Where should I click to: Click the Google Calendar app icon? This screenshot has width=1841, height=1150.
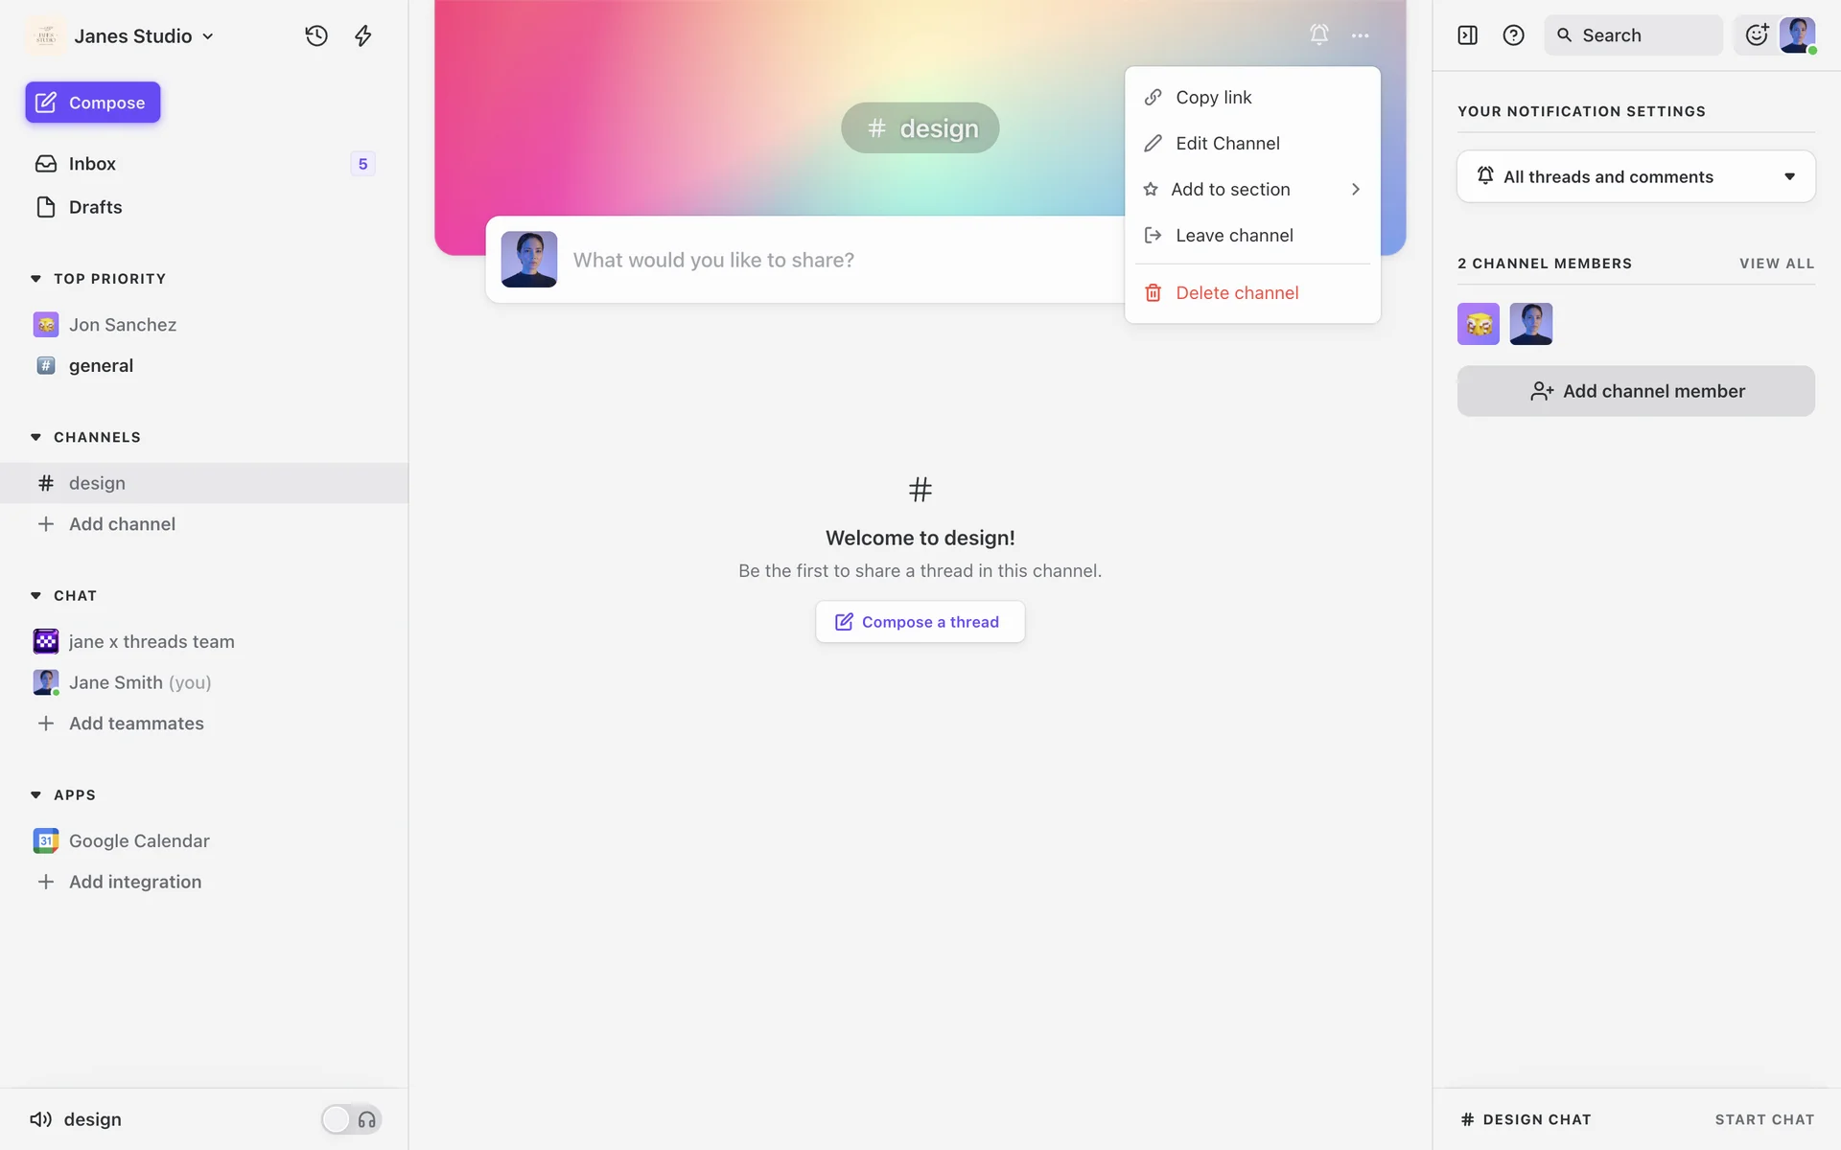(46, 840)
